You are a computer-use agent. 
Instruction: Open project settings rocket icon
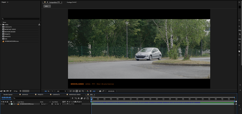[10, 91]
